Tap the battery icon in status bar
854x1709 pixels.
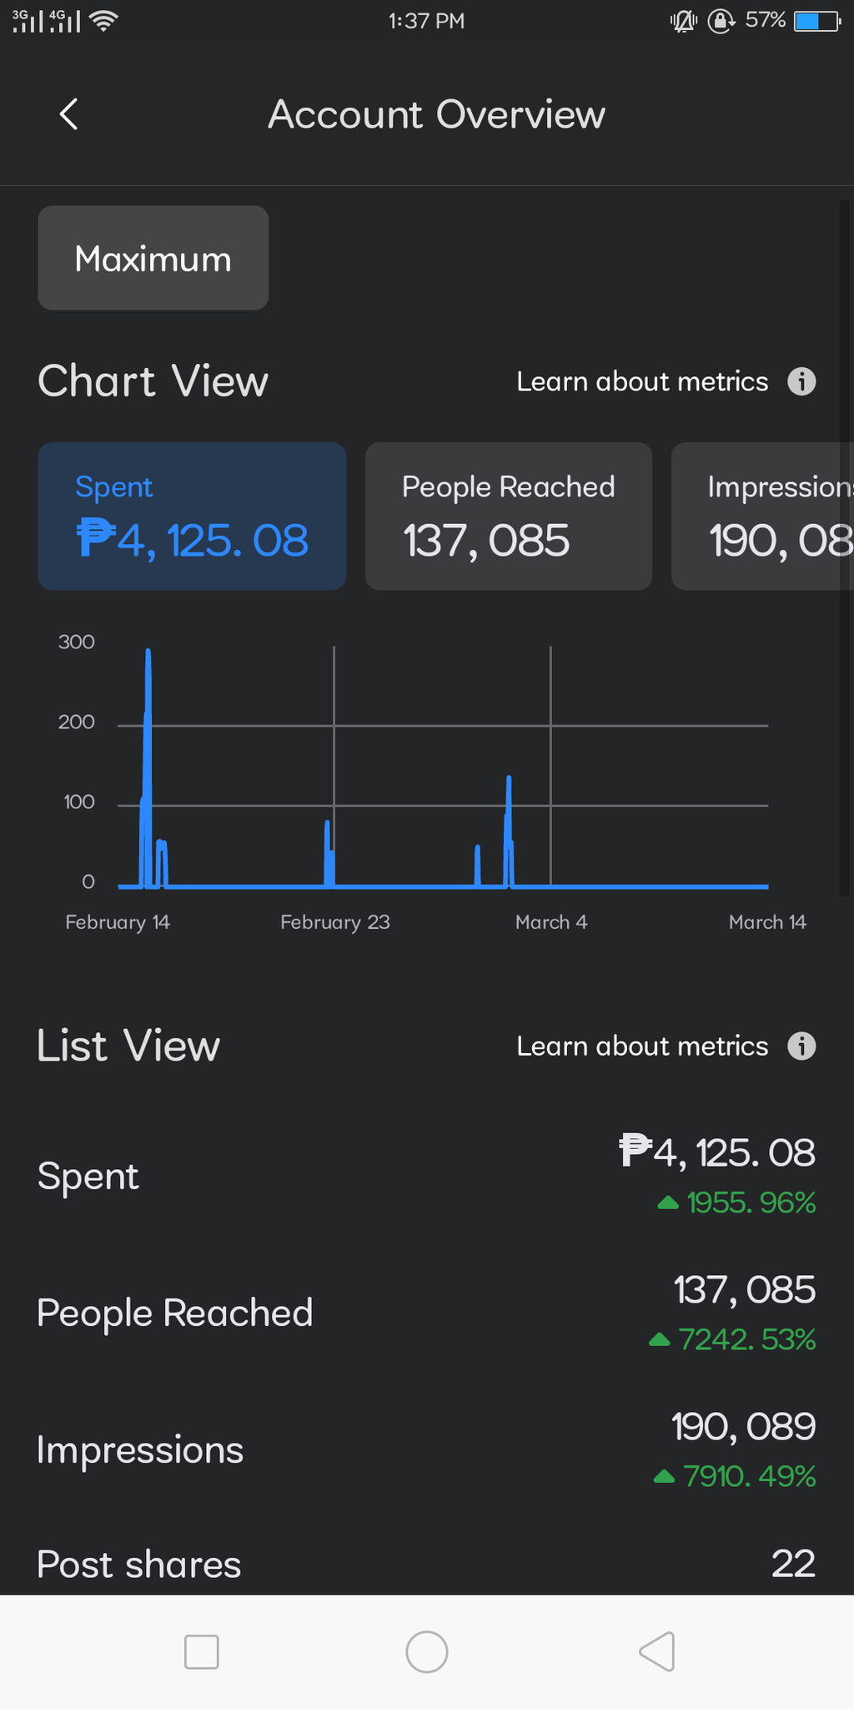click(816, 21)
